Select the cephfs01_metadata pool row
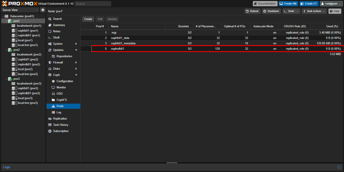This screenshot has width=344, height=172. click(x=212, y=43)
